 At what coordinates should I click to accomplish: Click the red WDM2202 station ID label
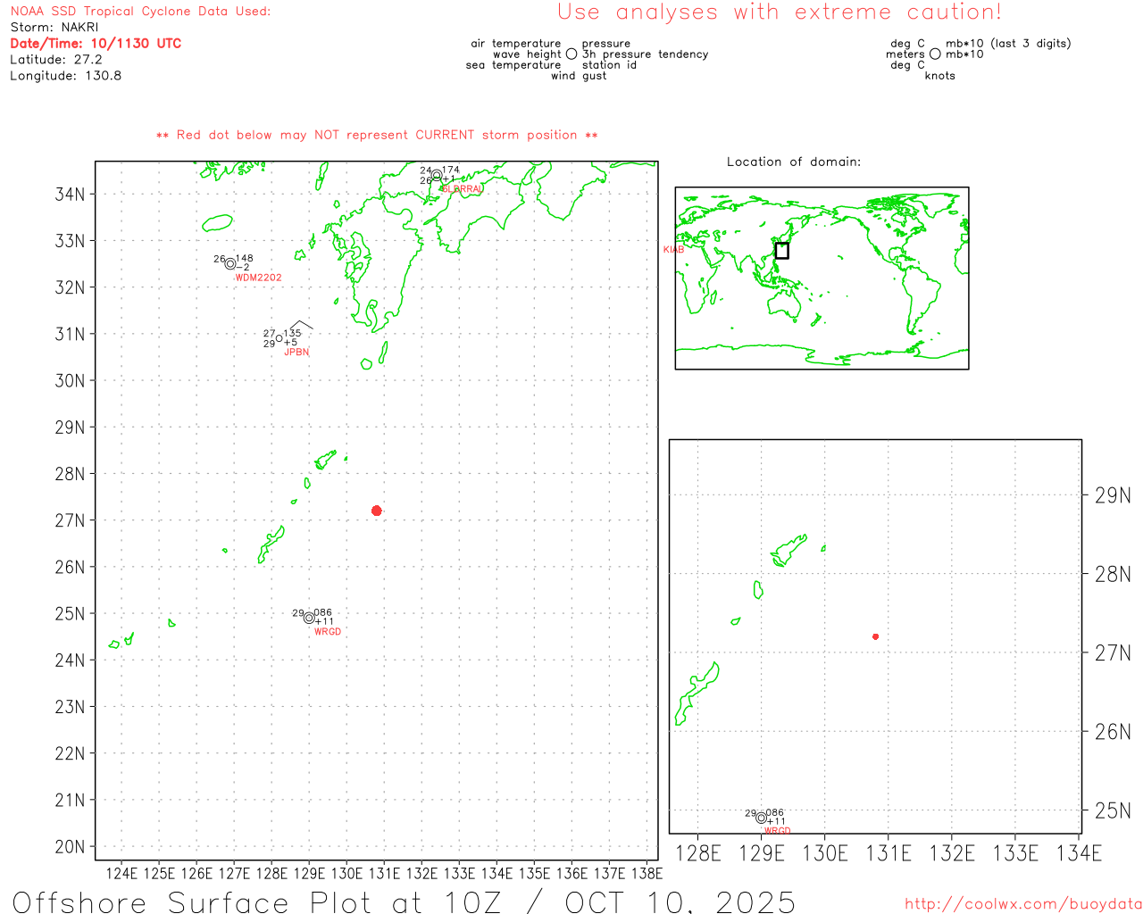[x=258, y=278]
